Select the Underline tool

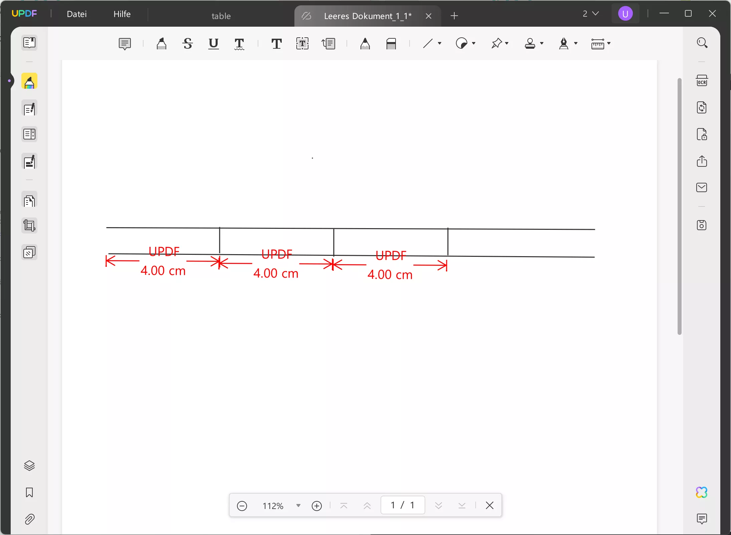pos(213,44)
